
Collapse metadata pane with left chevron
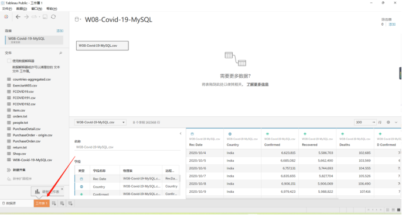pyautogui.click(x=180, y=133)
